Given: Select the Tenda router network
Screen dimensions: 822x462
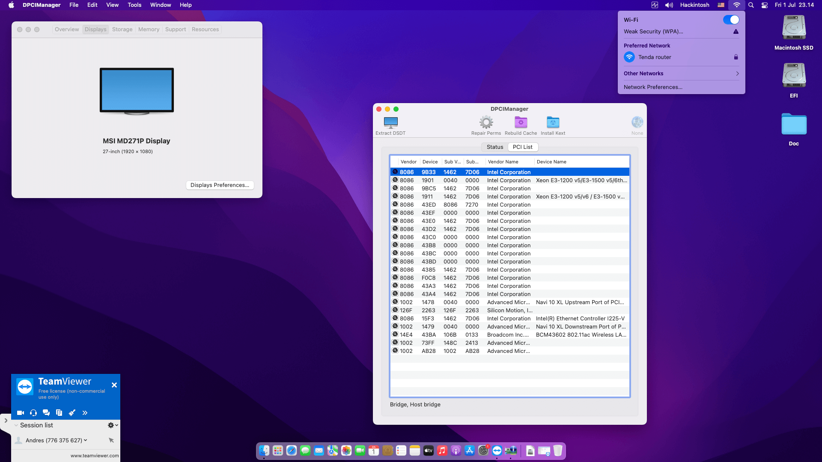Looking at the screenshot, I should click(681, 57).
